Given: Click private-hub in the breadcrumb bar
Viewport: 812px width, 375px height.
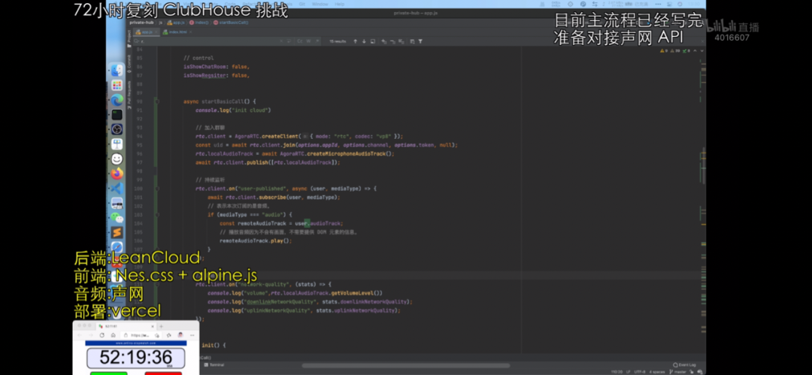Looking at the screenshot, I should [141, 23].
